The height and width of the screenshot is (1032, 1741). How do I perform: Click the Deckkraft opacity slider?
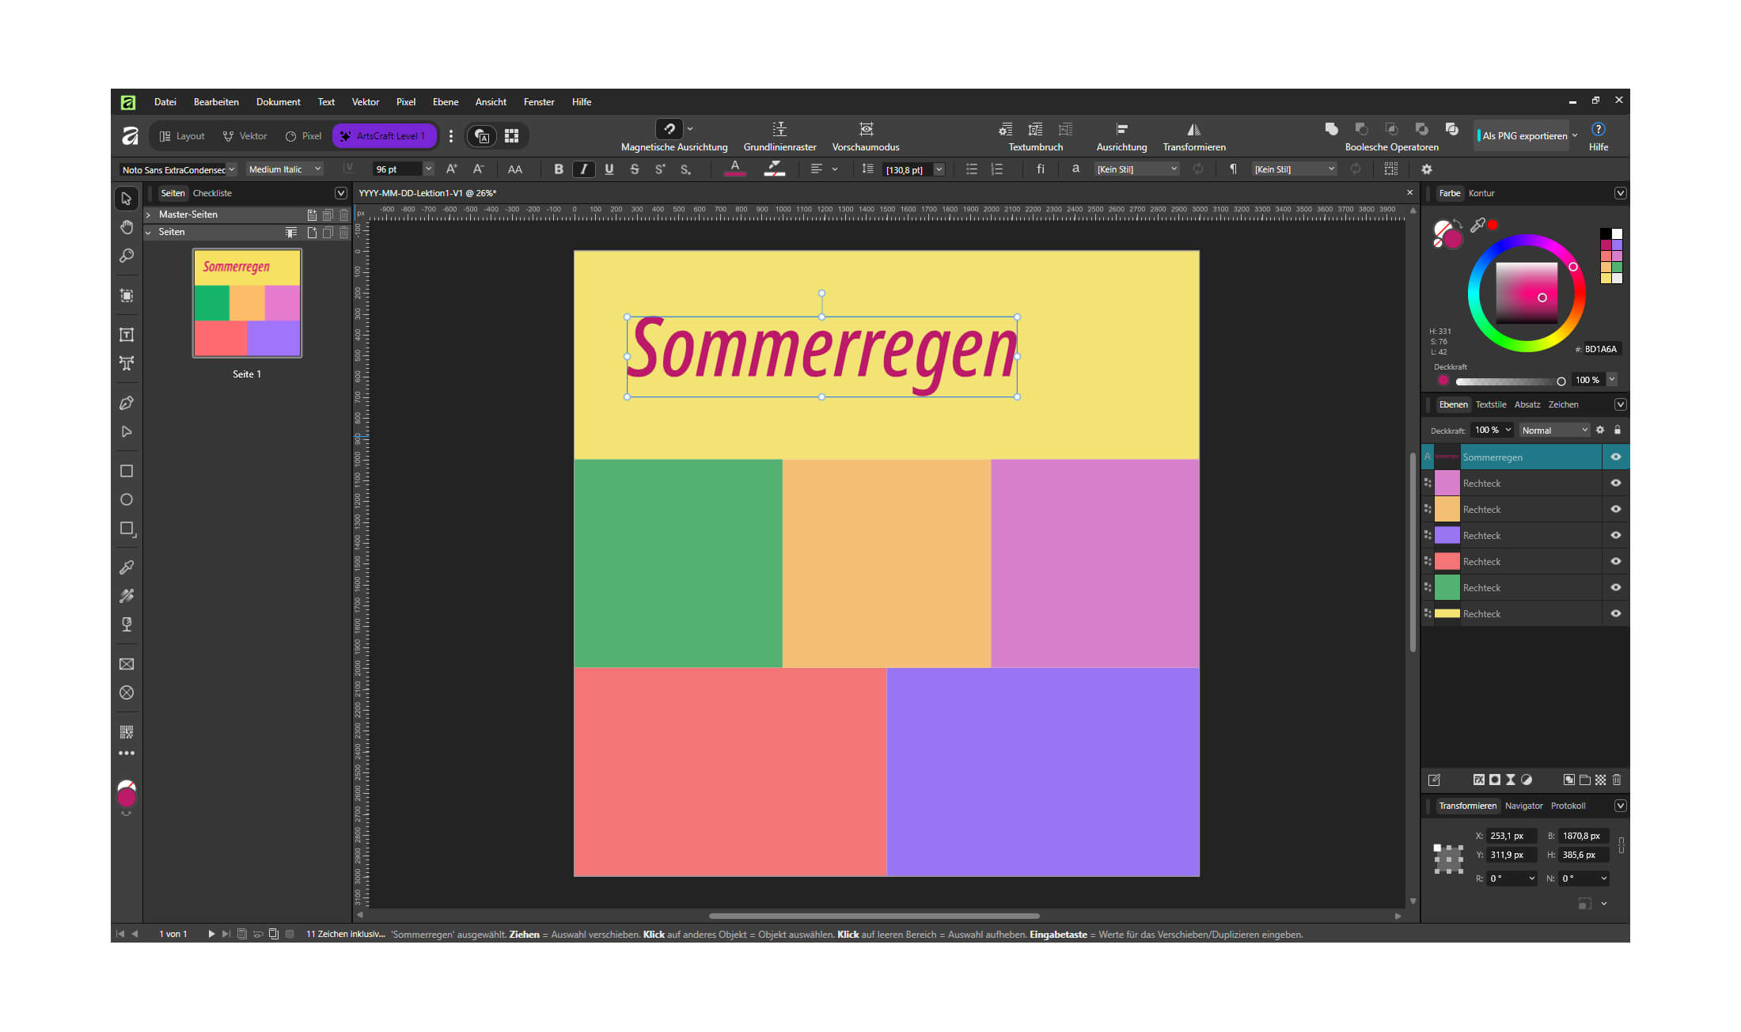pyautogui.click(x=1510, y=381)
